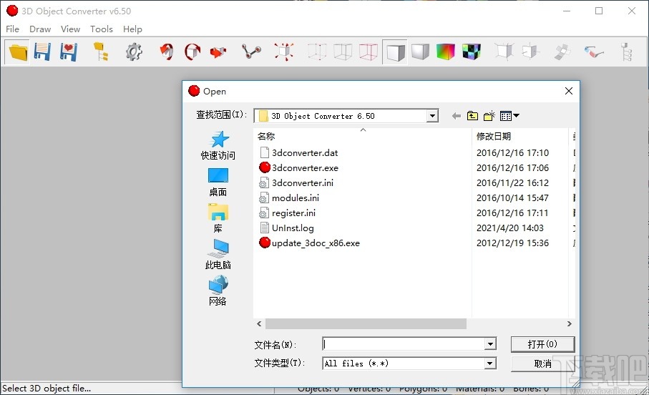Image resolution: width=649 pixels, height=395 pixels.
Task: Select file register.ini
Action: pos(293,213)
